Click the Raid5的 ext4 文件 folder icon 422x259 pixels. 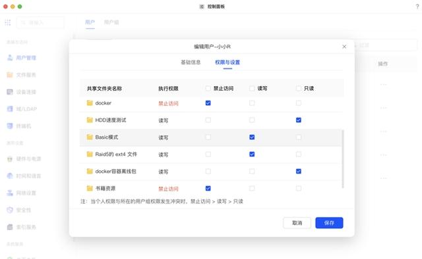(x=90, y=154)
